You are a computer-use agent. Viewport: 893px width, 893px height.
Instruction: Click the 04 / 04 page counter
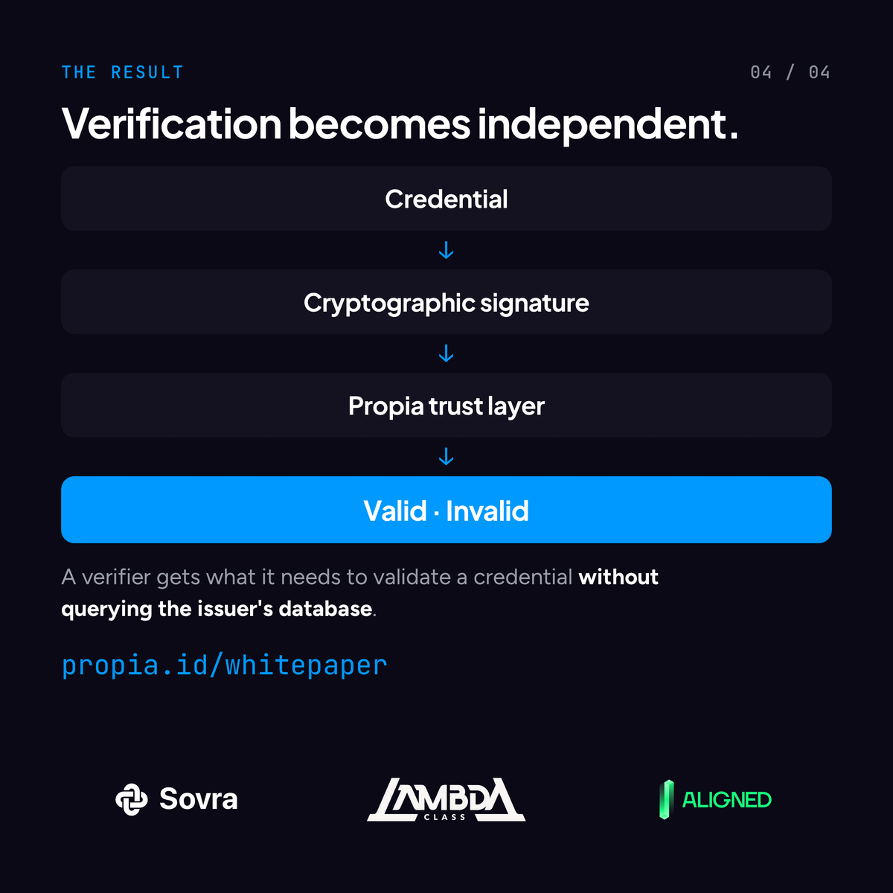(790, 72)
